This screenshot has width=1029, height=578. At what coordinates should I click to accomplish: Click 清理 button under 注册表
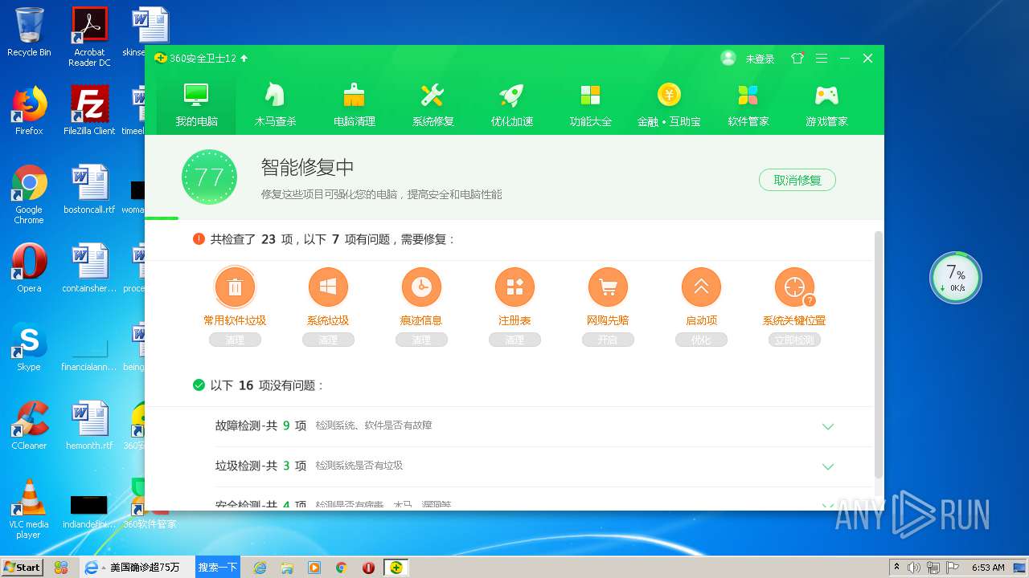514,340
